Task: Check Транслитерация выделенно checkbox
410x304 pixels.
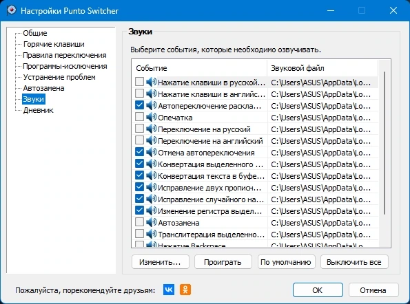Action: point(139,234)
